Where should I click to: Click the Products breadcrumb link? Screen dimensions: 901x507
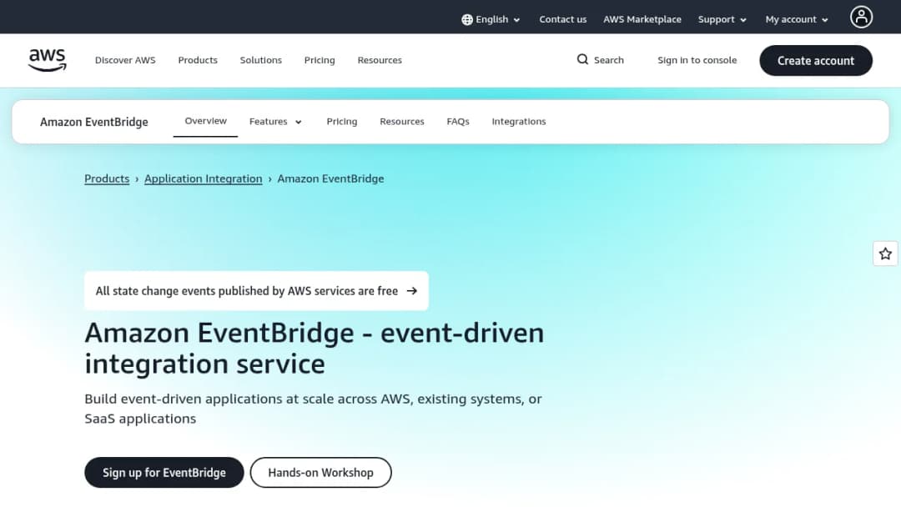107,178
